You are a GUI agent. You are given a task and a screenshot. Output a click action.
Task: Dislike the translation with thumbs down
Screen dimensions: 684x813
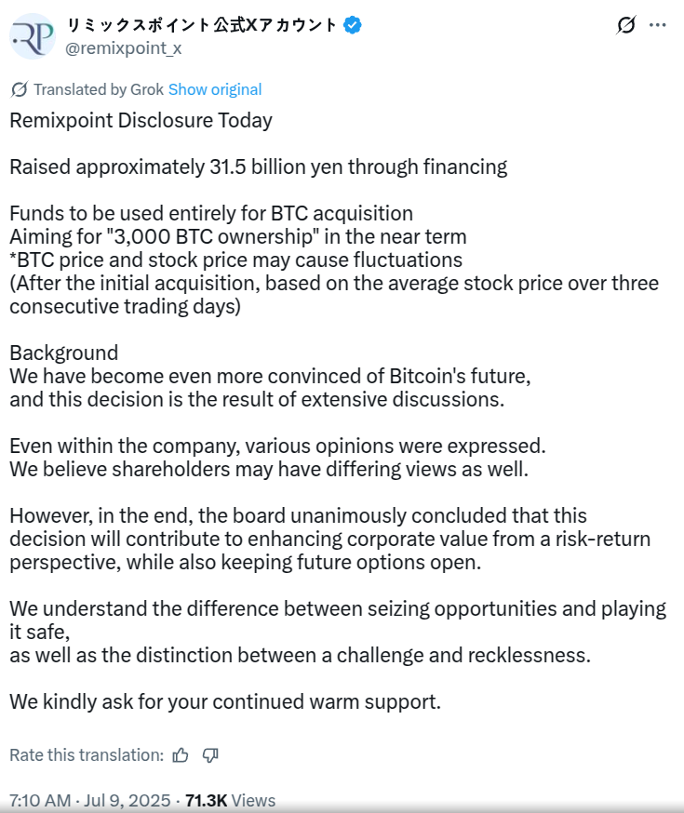pyautogui.click(x=210, y=754)
